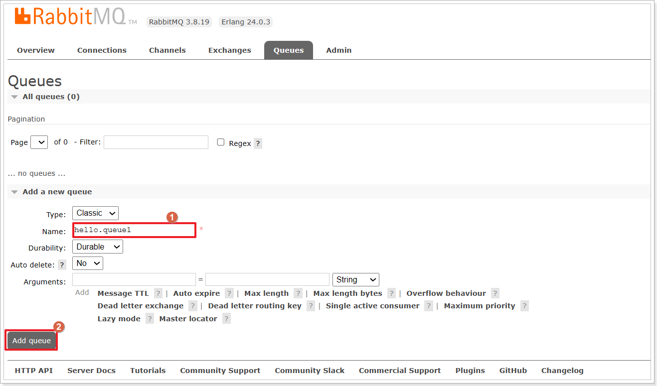The height and width of the screenshot is (386, 657).
Task: Open the queue Type dropdown
Action: [x=95, y=213]
